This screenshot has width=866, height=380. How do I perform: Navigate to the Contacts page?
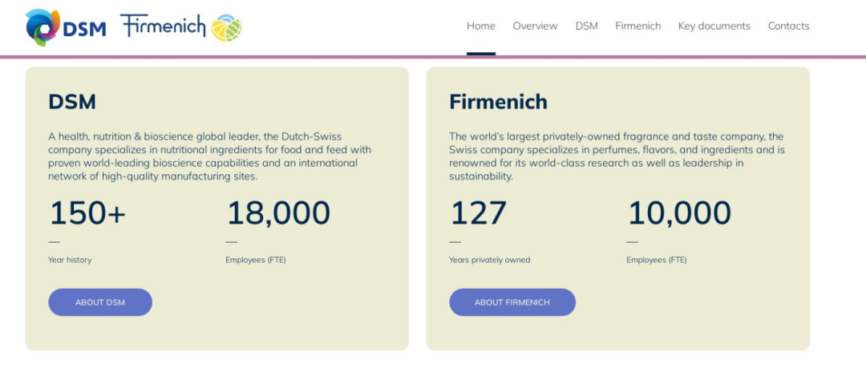(788, 26)
